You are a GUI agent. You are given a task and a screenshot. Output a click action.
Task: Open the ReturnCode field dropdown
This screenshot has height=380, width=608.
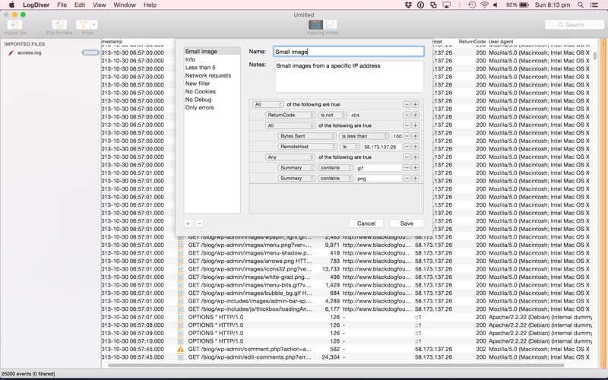pos(290,116)
